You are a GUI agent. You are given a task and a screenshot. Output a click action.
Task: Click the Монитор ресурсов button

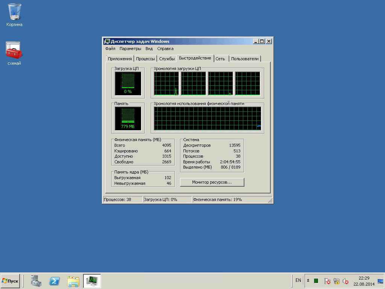pos(212,182)
